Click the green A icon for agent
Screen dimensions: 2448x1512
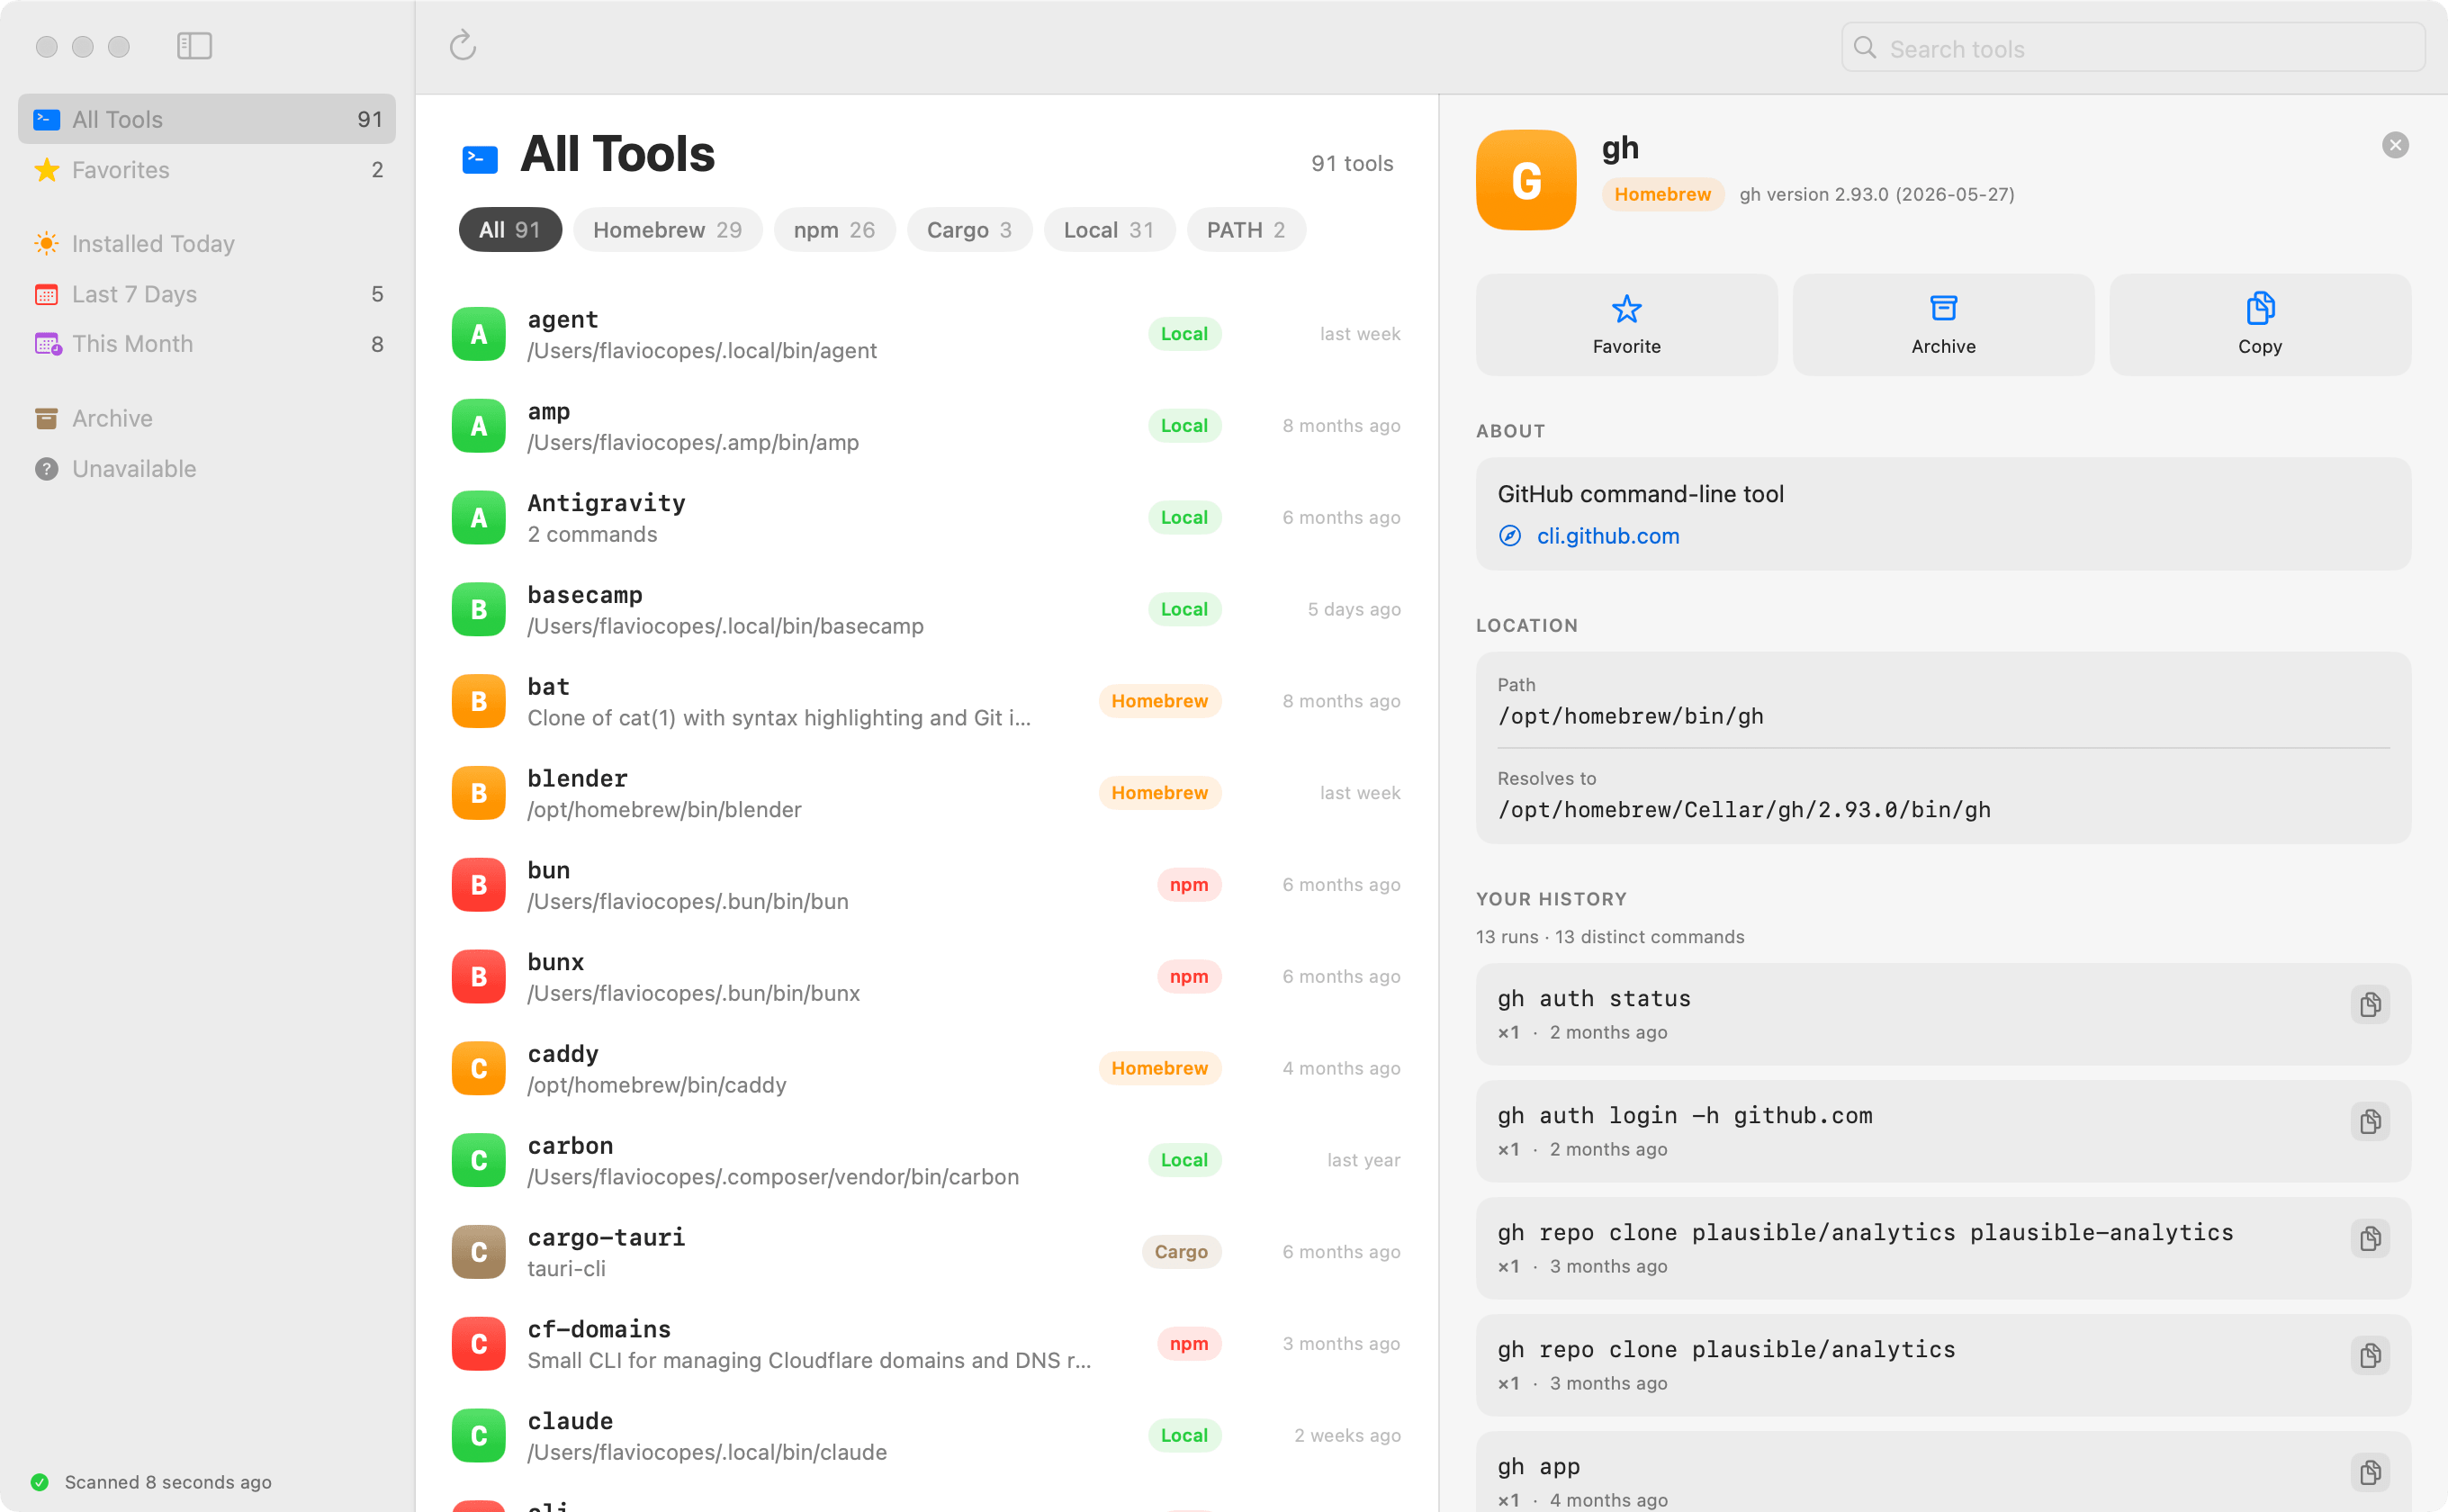pyautogui.click(x=479, y=334)
